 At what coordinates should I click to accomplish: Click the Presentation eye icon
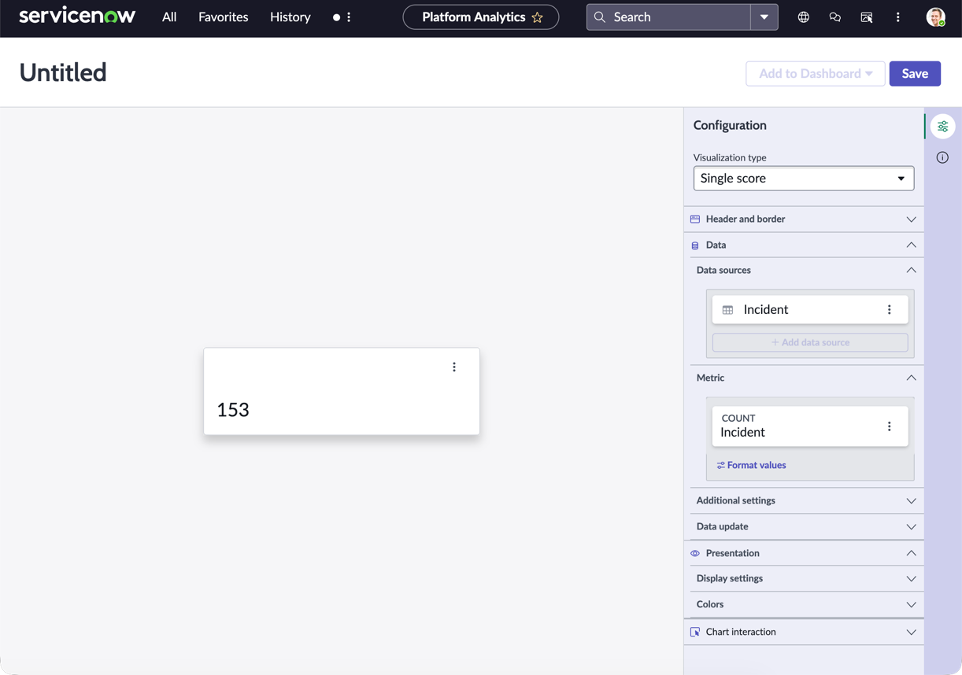[695, 554]
